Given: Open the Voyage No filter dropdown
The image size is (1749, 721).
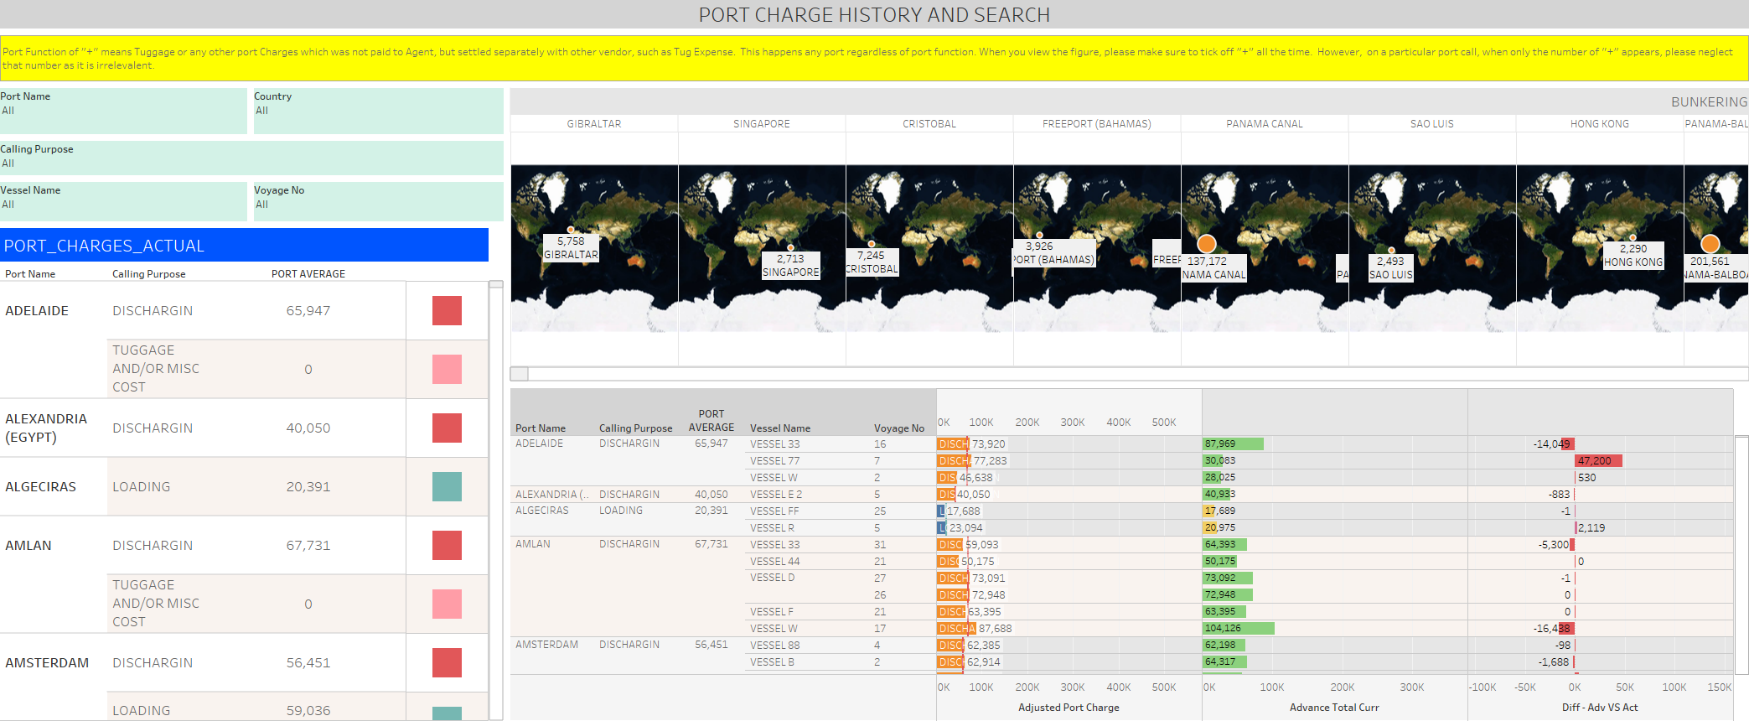Looking at the screenshot, I should click(377, 201).
